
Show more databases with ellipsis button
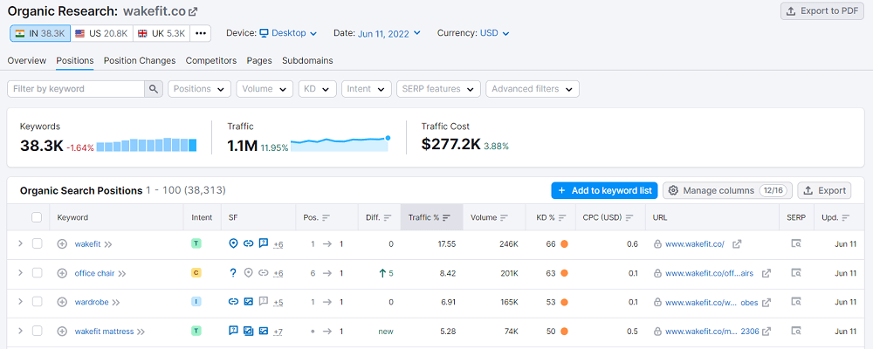(201, 33)
